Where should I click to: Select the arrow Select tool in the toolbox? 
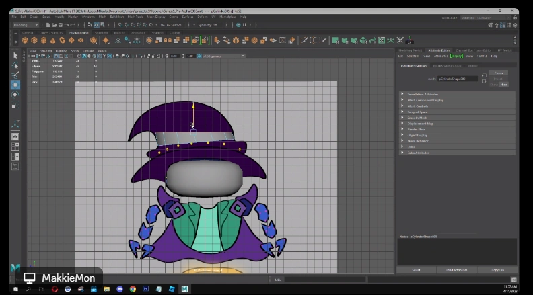click(15, 56)
